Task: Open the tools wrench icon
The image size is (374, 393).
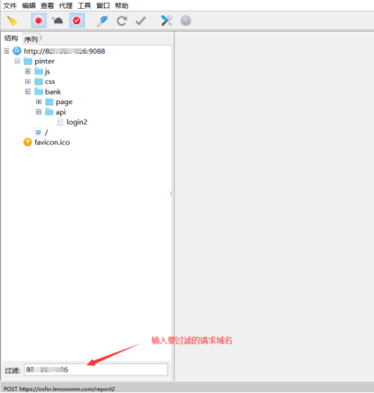Action: click(167, 20)
